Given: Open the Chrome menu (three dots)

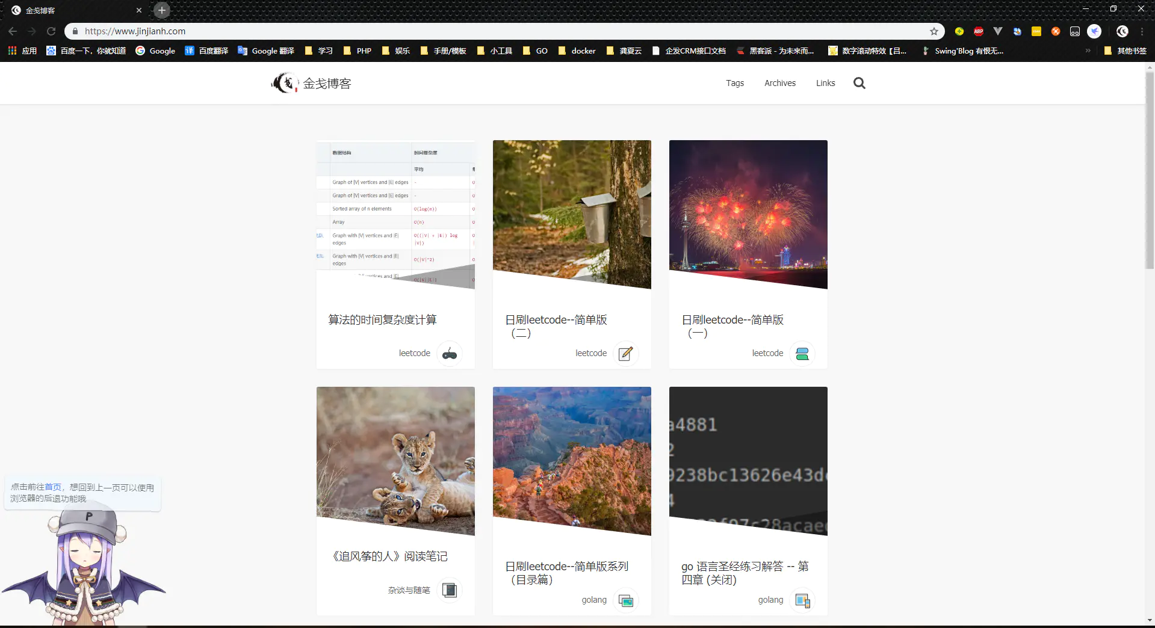Looking at the screenshot, I should pyautogui.click(x=1142, y=31).
